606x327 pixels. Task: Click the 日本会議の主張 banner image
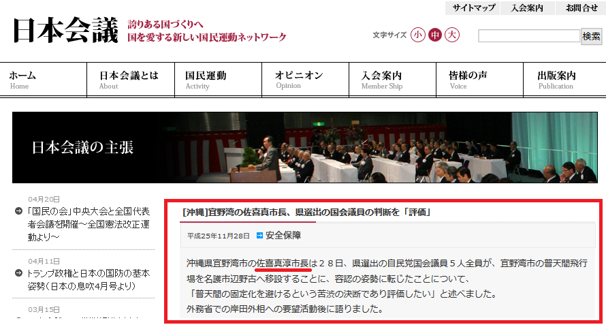[305, 148]
